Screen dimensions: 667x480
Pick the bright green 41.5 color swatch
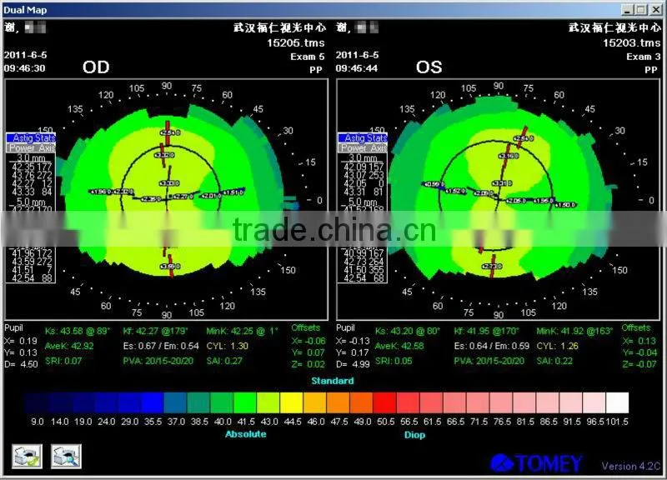point(245,402)
